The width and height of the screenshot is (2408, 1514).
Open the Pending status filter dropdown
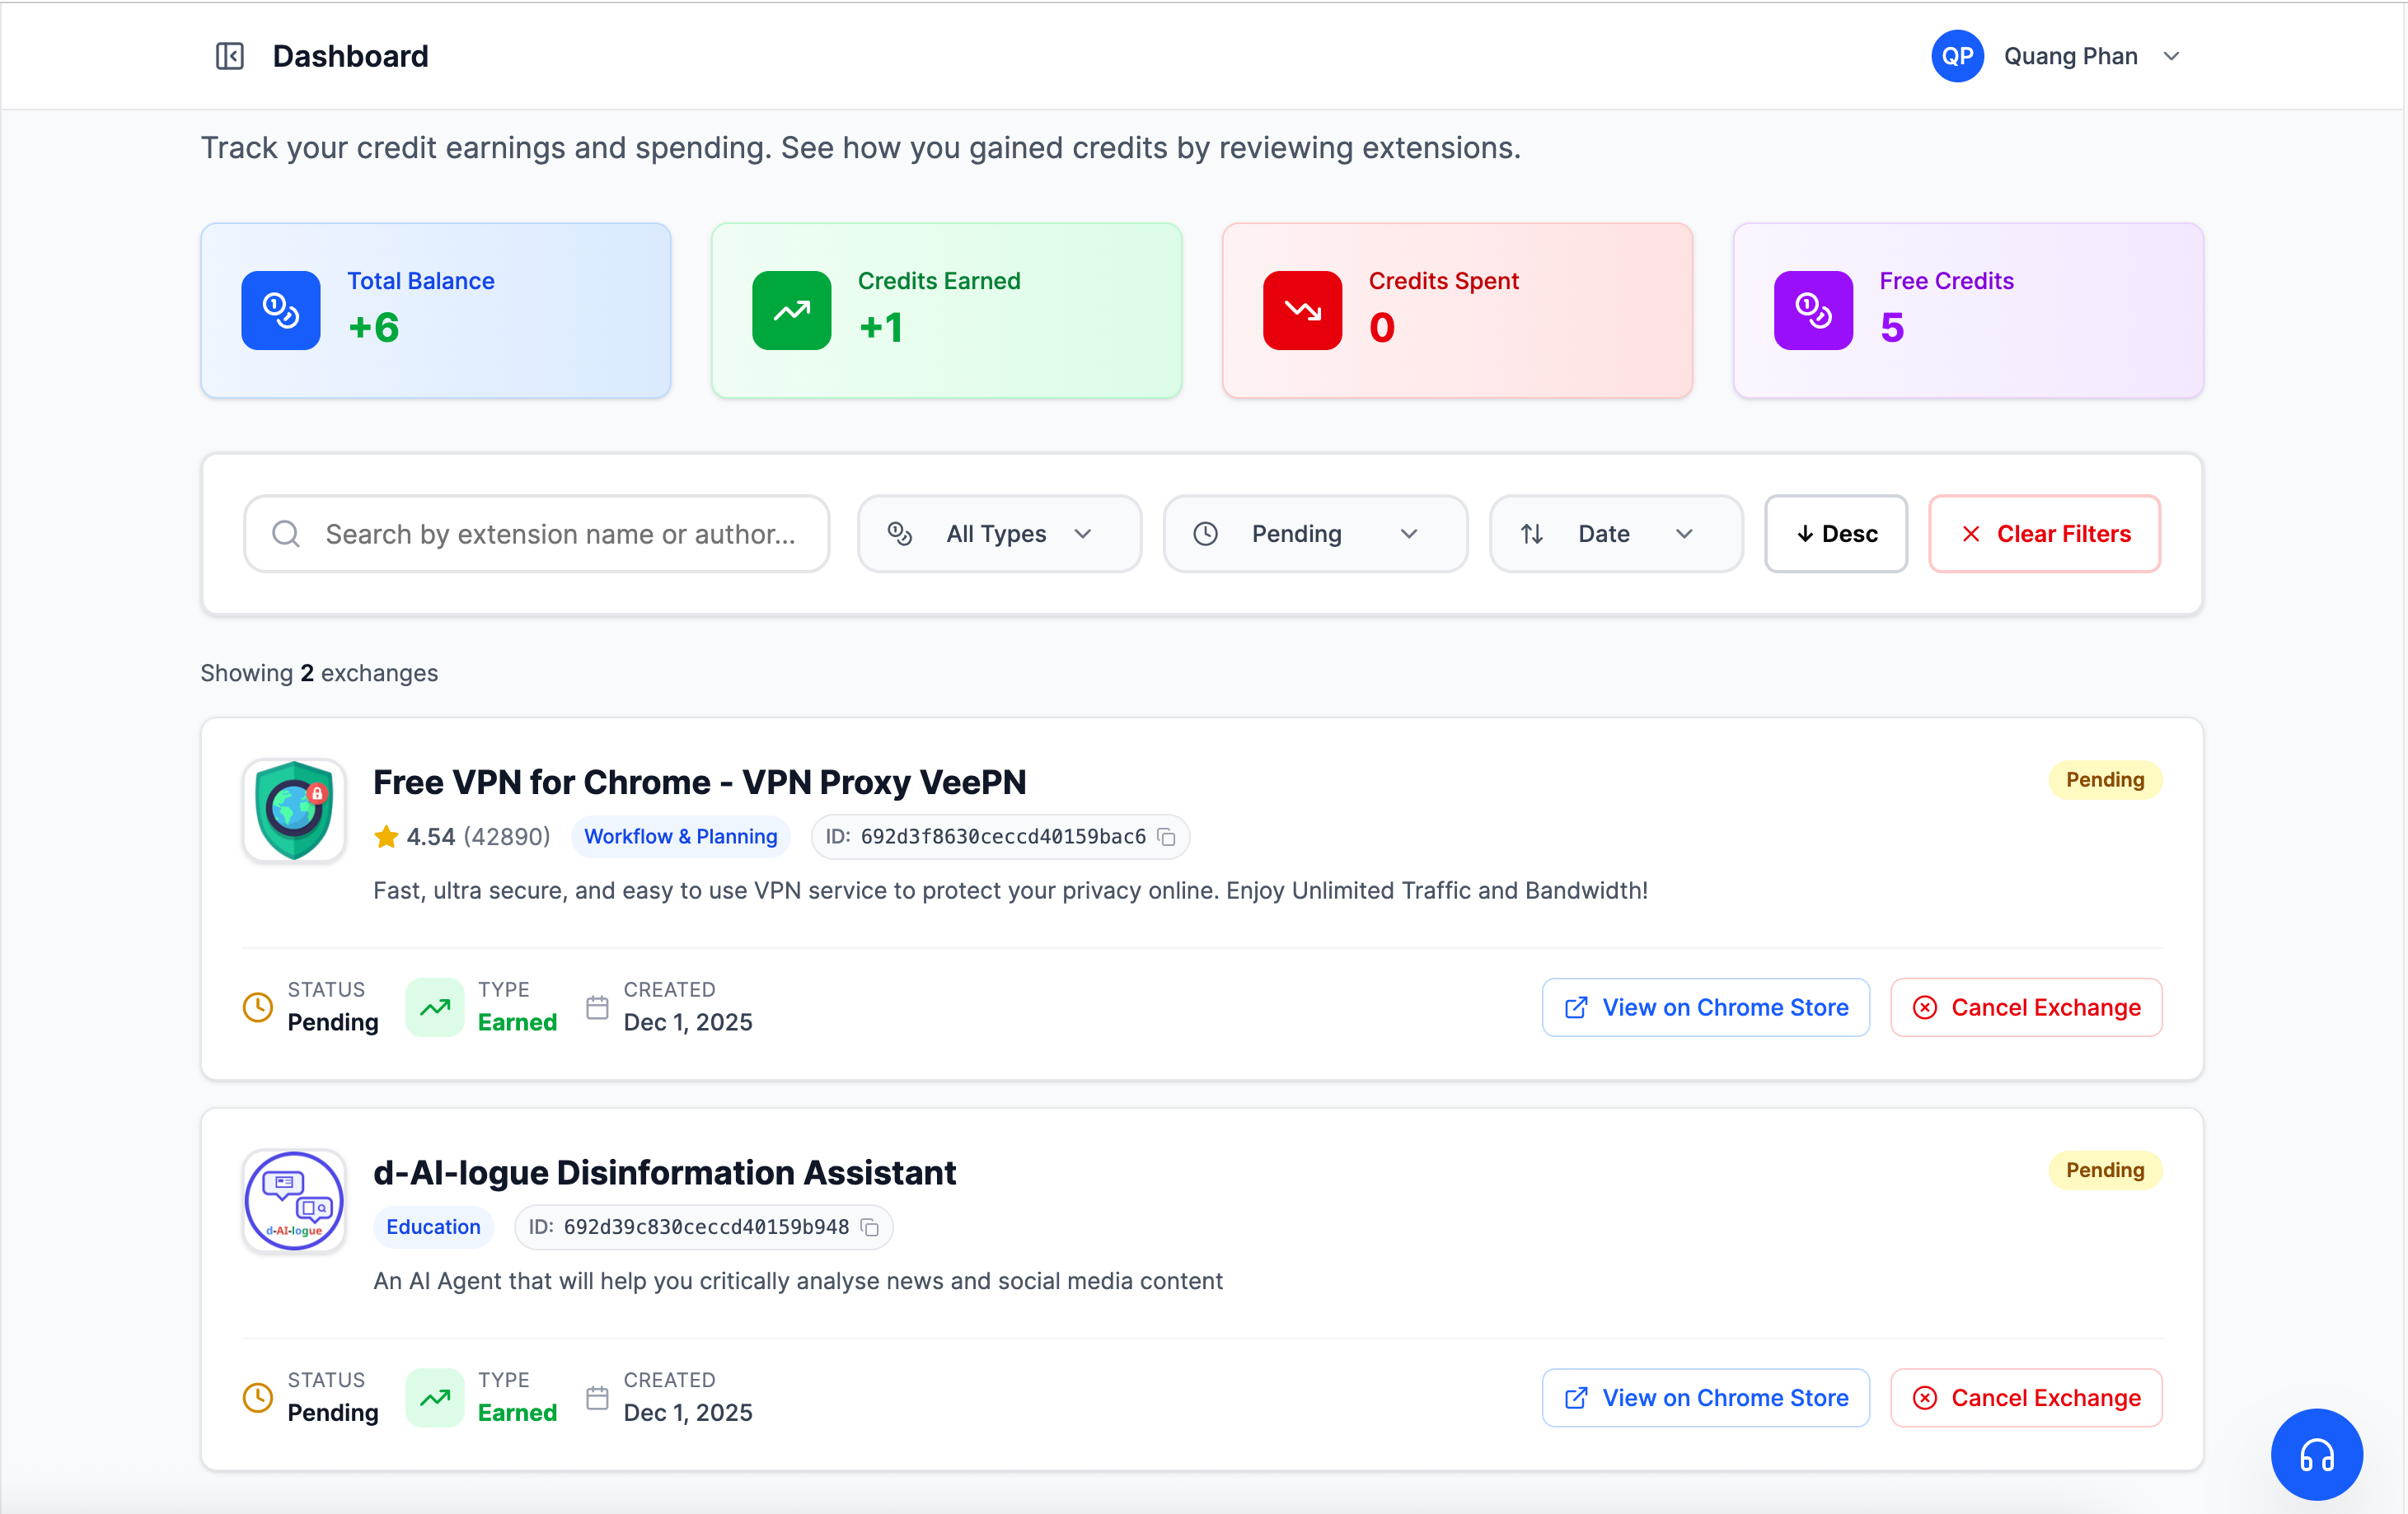pos(1315,534)
